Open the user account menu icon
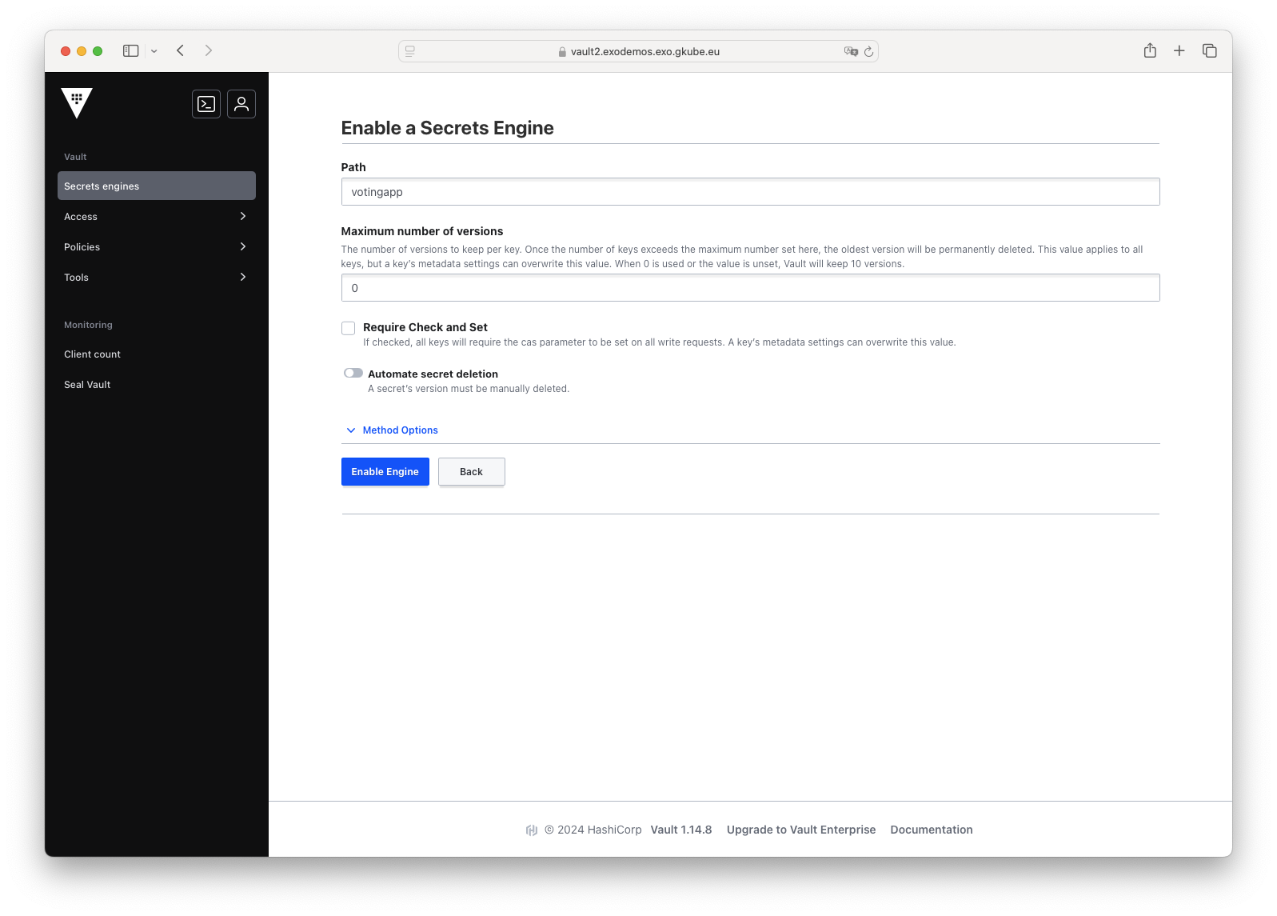 (241, 104)
